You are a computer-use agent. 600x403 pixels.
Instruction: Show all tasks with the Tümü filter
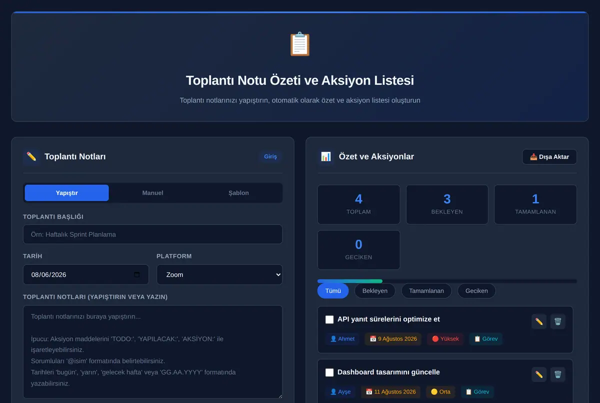point(333,291)
